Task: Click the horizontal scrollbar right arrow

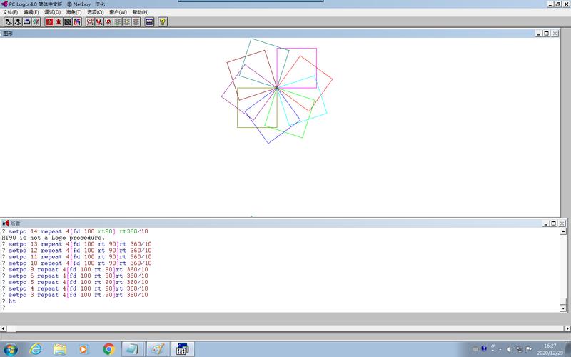Action: (567, 328)
